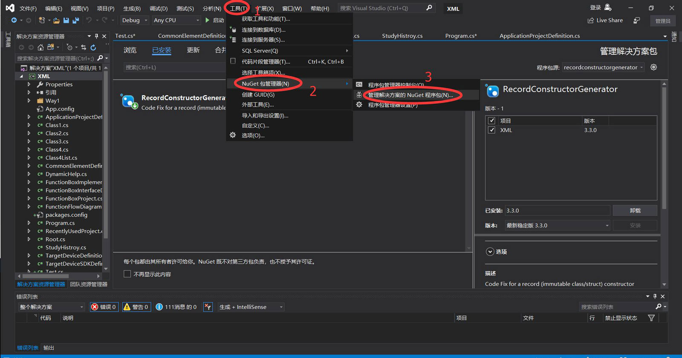Uncheck the XML project checkbox

point(491,130)
